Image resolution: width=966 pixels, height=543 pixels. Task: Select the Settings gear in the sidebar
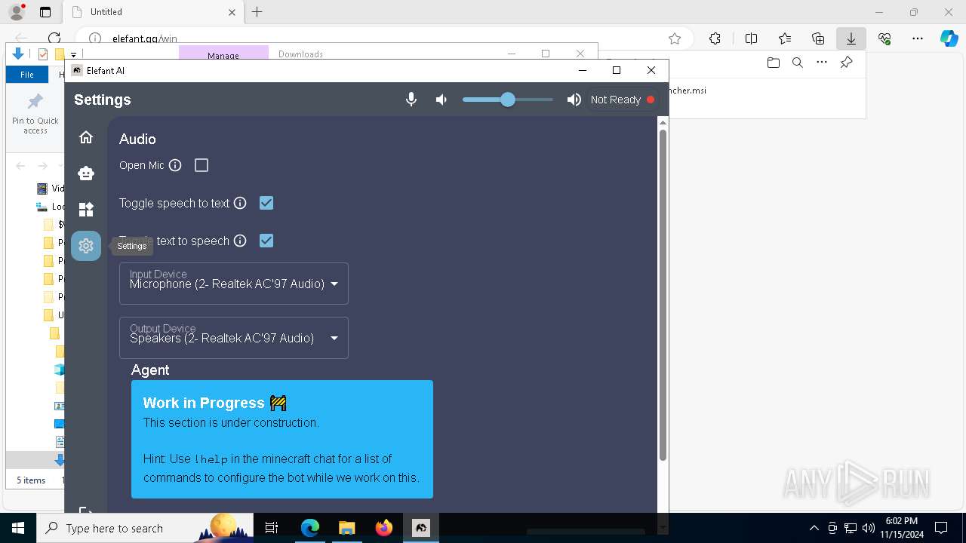(x=86, y=246)
